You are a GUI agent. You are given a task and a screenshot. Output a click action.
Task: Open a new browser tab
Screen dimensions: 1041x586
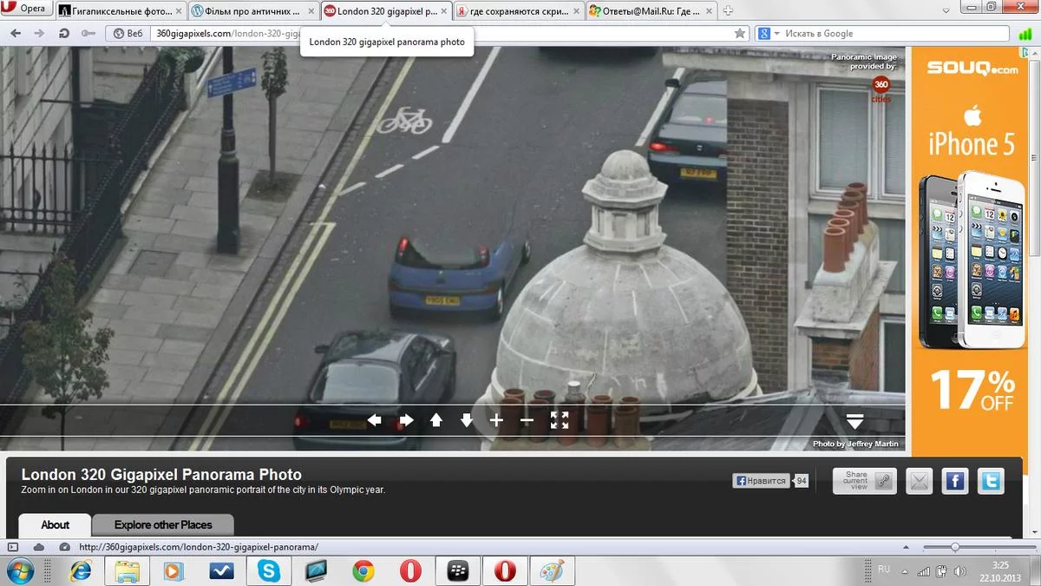tap(728, 10)
